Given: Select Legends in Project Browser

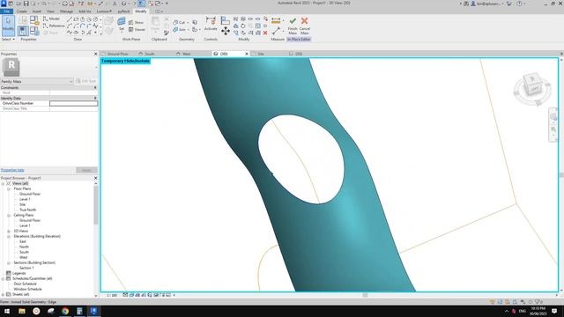Looking at the screenshot, I should (x=19, y=273).
